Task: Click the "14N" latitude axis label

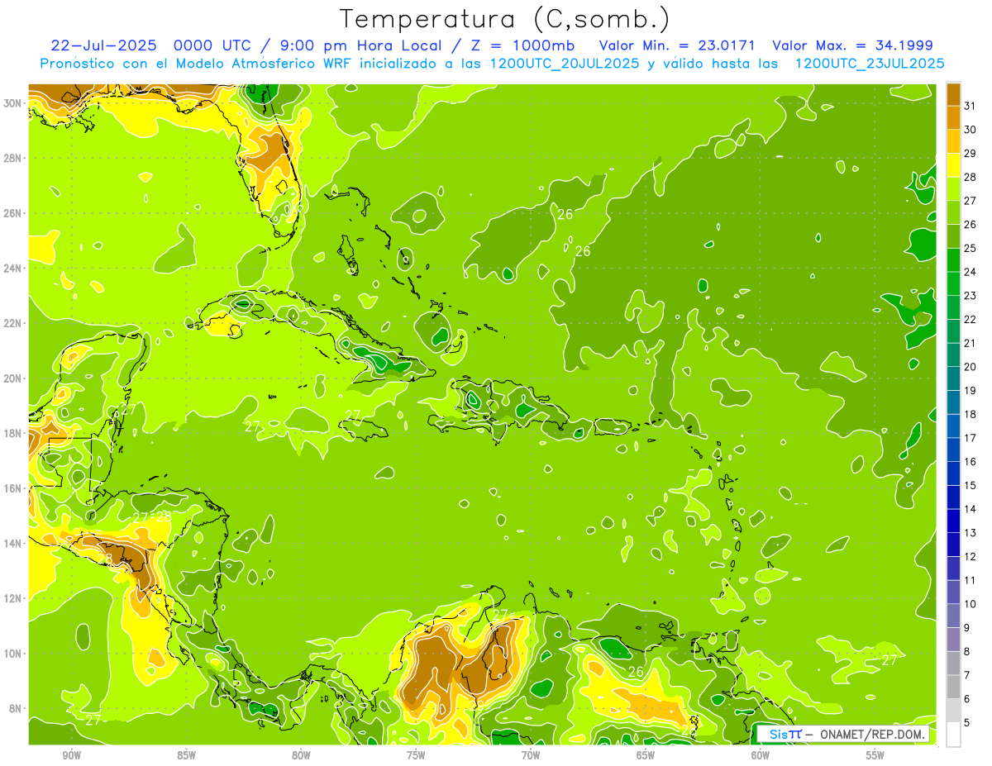Action: (12, 543)
